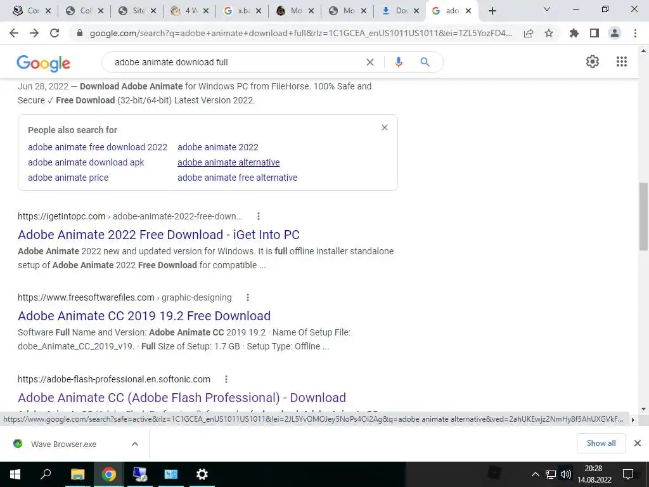The width and height of the screenshot is (649, 487).
Task: Go forward to the next page
Action: (34, 33)
